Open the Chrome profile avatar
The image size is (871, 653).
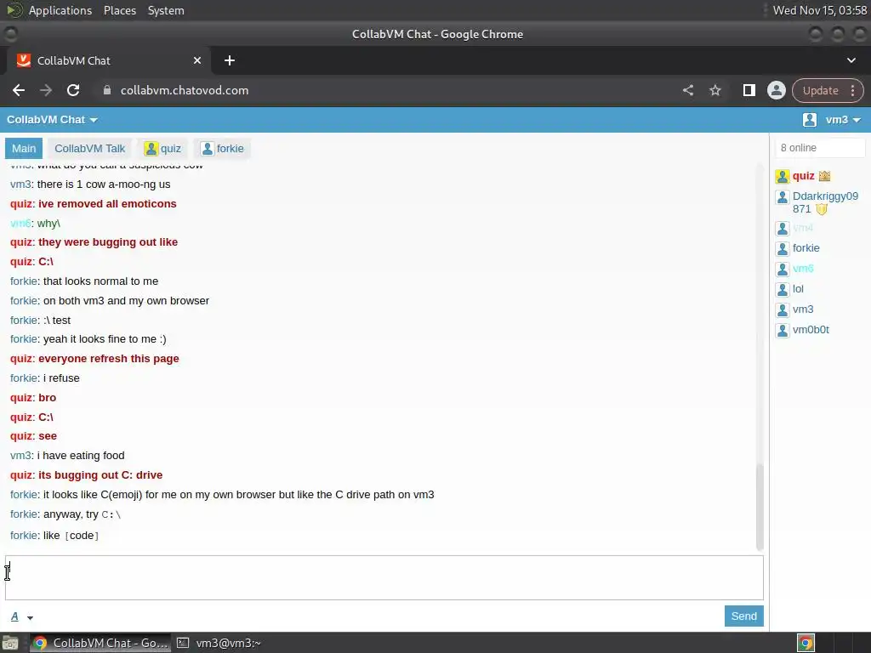(776, 90)
